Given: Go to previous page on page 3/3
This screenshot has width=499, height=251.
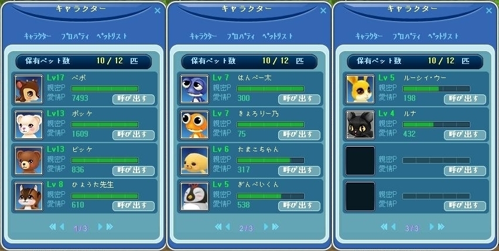Looking at the screenshot, I should pyautogui.click(x=394, y=227).
